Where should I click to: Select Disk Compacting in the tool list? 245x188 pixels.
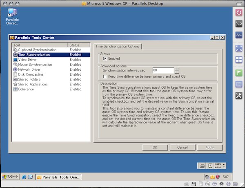point(51,74)
